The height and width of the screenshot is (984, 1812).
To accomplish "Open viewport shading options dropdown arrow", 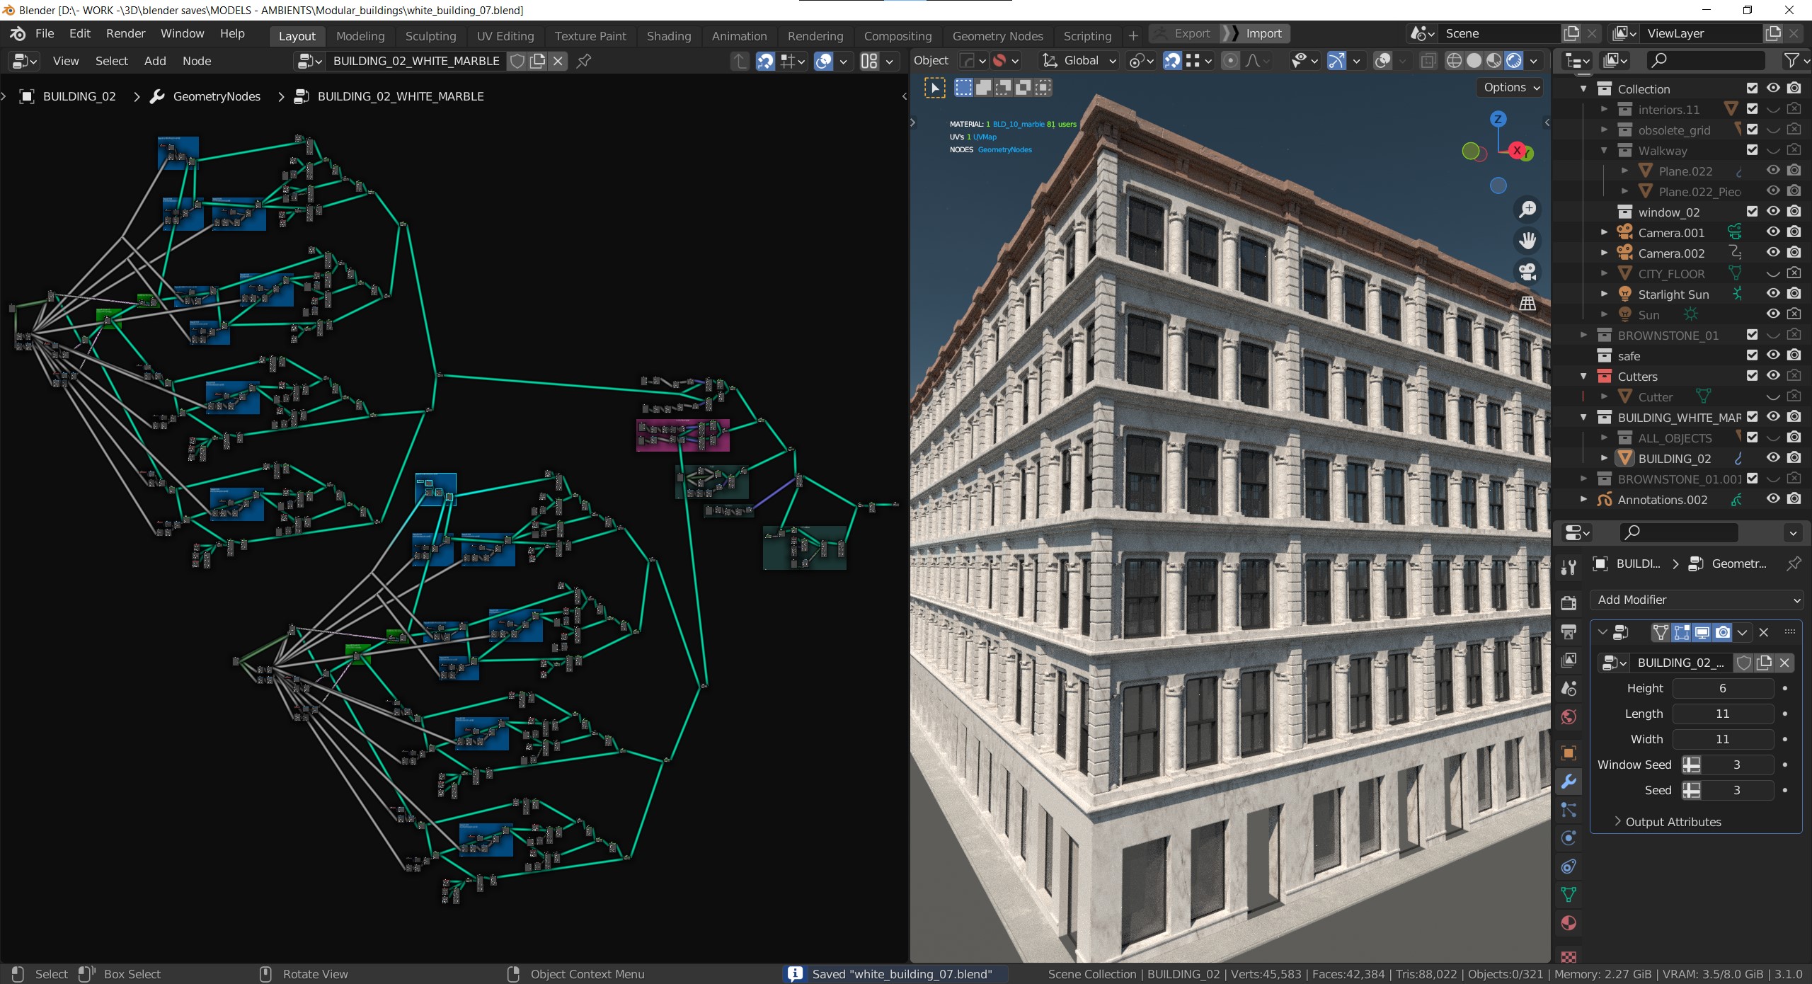I will pos(1534,61).
